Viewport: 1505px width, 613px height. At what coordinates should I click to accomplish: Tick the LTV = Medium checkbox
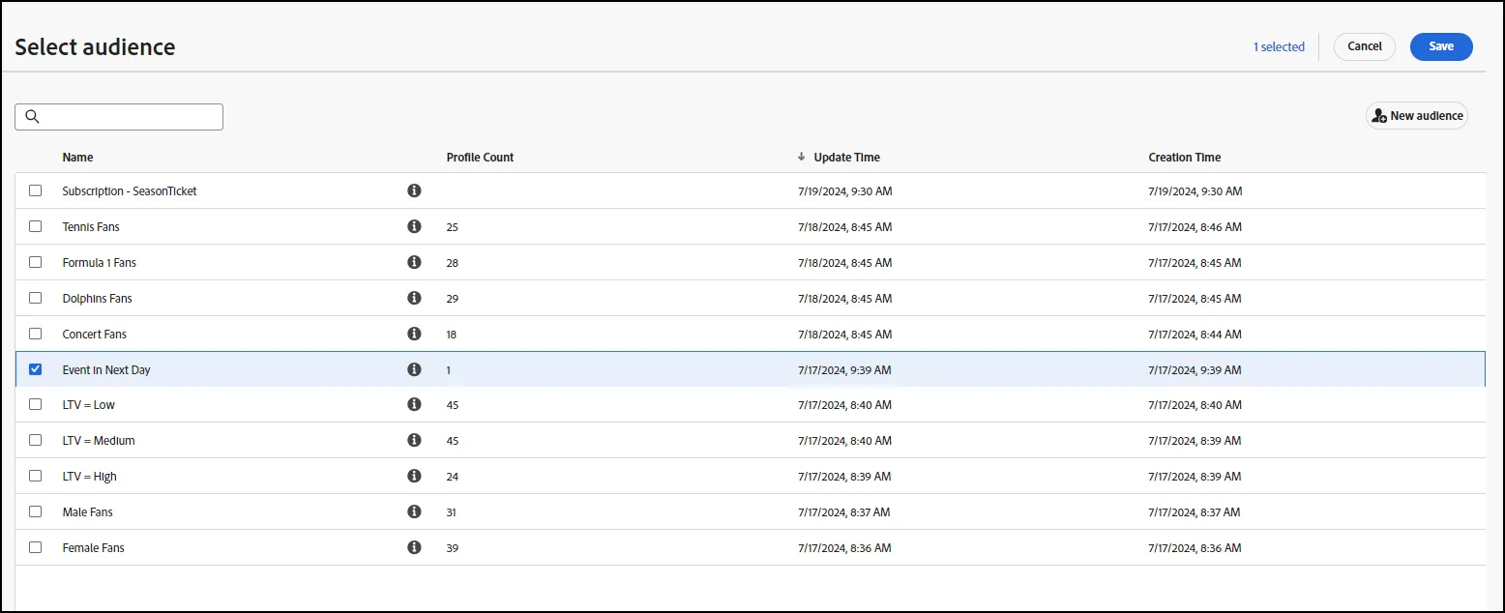tap(36, 440)
